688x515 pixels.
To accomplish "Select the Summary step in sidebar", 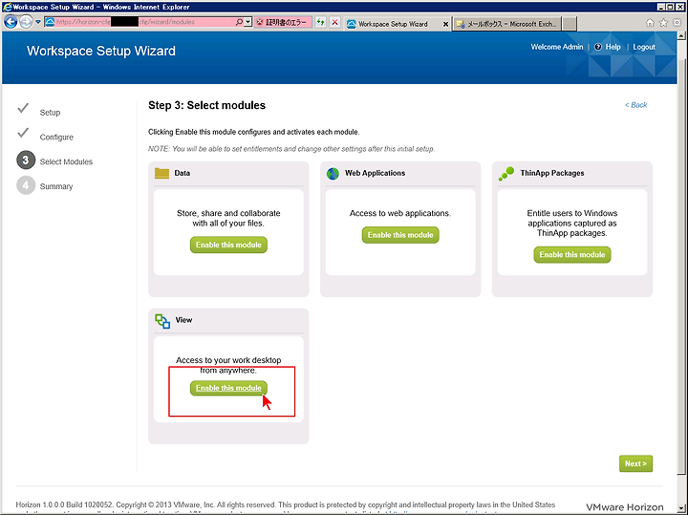I will [56, 186].
